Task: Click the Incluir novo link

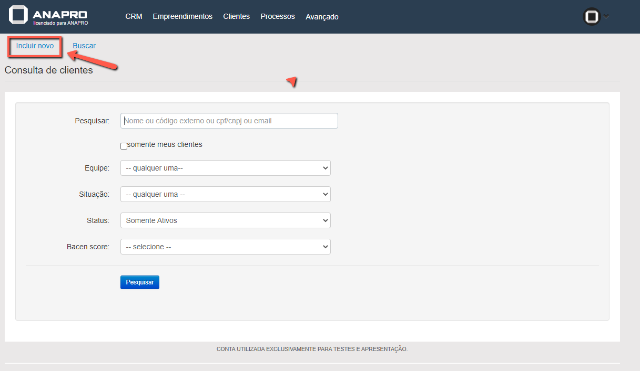Action: click(x=35, y=46)
